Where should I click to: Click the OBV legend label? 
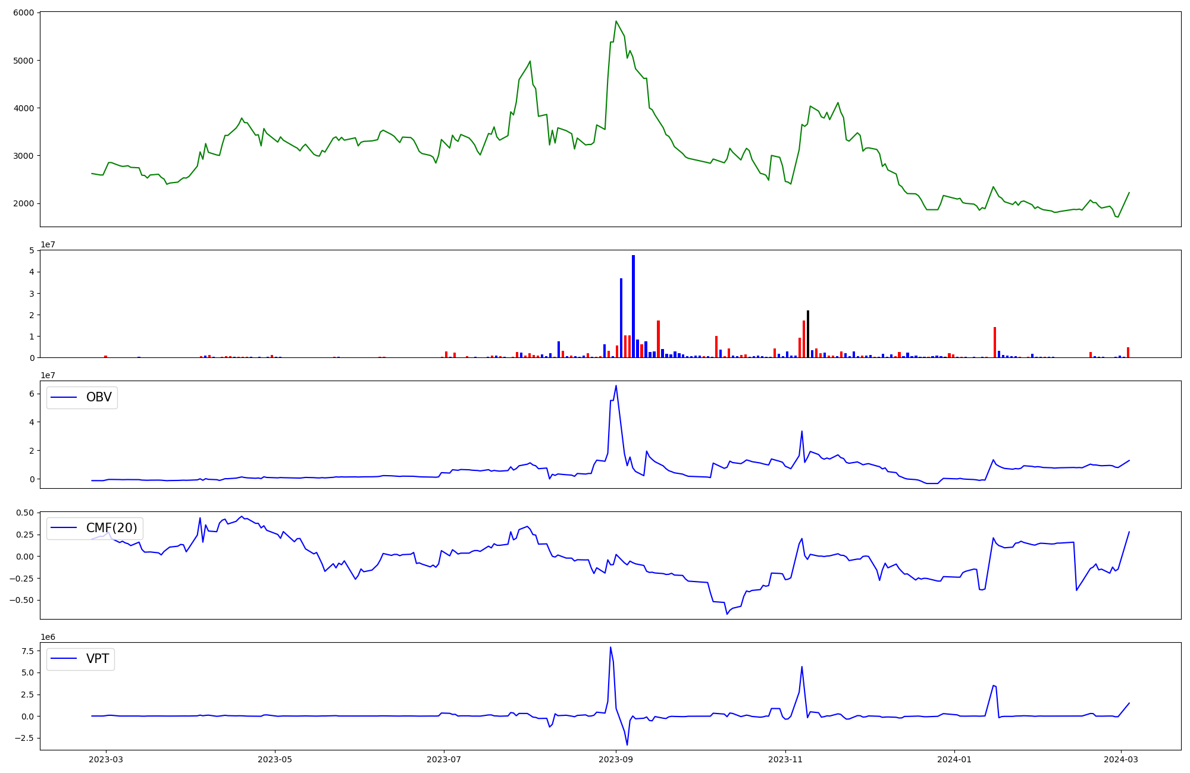point(99,397)
